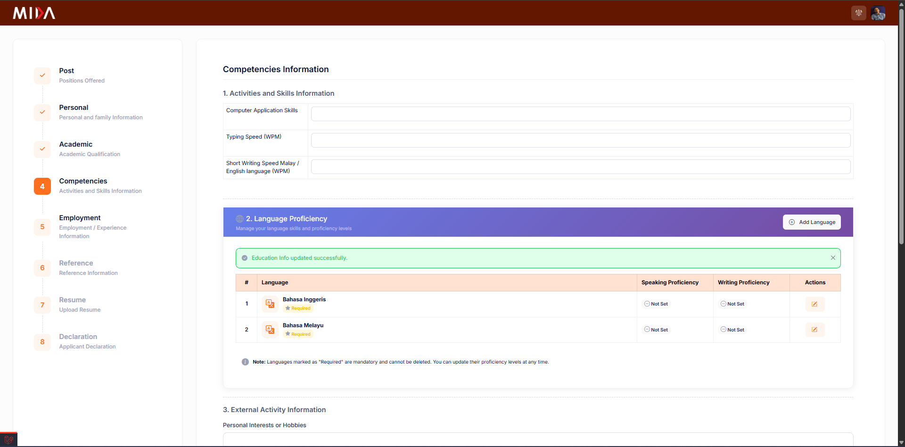The image size is (905, 447).
Task: Dismiss the Education Info success message
Action: coord(833,257)
